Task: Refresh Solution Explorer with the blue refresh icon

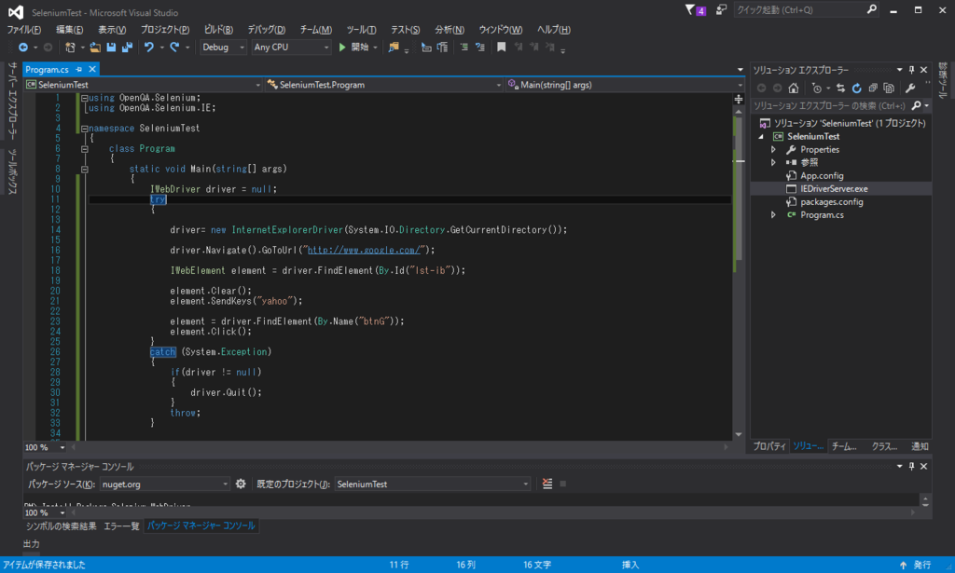Action: (x=856, y=89)
